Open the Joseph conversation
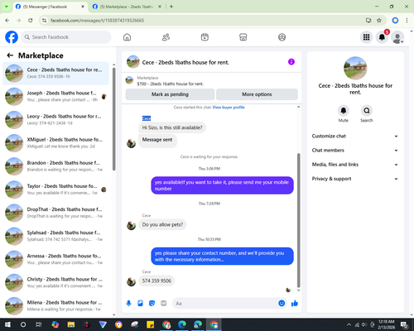The height and width of the screenshot is (331, 414). point(55,97)
